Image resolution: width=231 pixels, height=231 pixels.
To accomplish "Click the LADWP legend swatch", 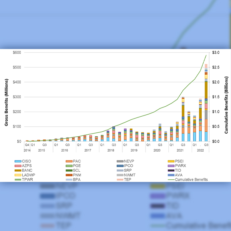I will tap(18, 175).
